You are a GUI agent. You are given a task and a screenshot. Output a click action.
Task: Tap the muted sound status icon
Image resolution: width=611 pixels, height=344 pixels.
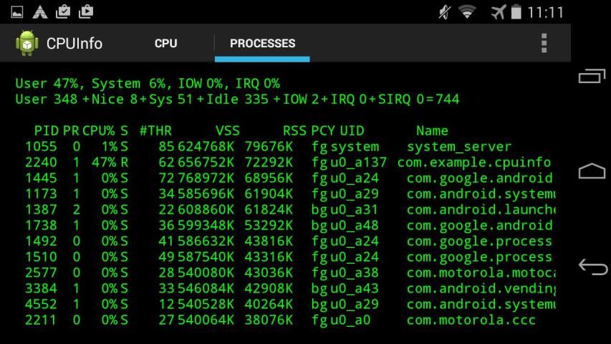444,12
